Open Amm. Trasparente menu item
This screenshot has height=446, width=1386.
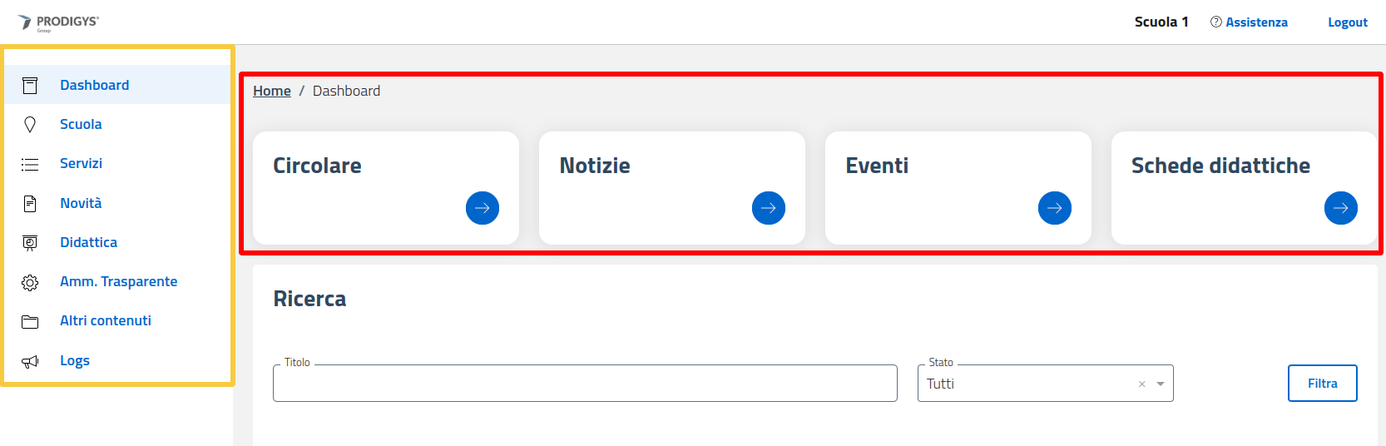(118, 282)
